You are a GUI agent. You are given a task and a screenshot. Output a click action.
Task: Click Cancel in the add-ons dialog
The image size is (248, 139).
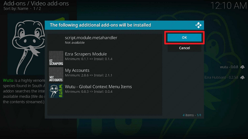(x=184, y=48)
